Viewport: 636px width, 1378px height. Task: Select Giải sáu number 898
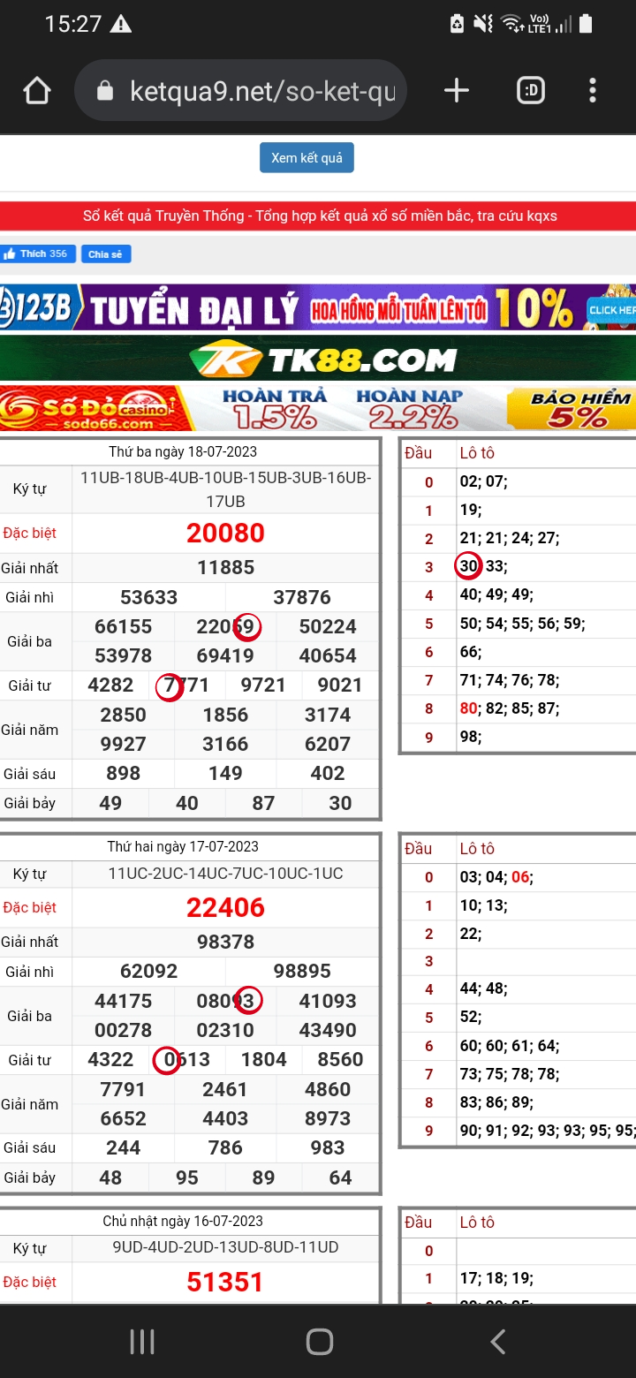(123, 774)
